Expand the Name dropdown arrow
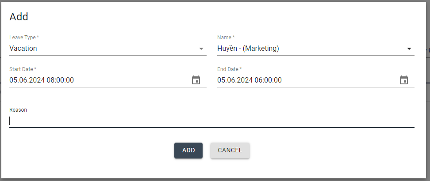430x181 pixels. (409, 49)
